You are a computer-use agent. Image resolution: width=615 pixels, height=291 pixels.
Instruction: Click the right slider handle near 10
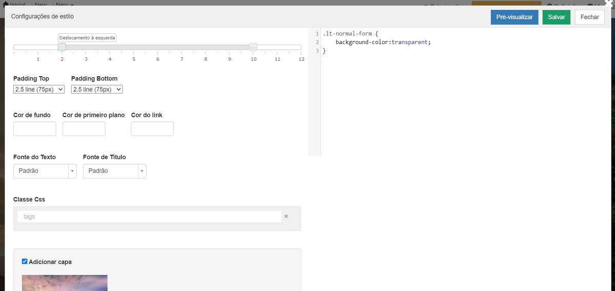(253, 47)
